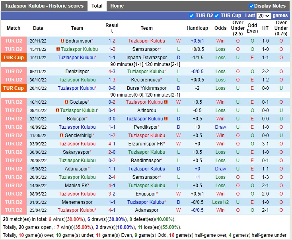Uncheck the TUR Cup filter checkbox
292x240 pixels.
point(217,15)
